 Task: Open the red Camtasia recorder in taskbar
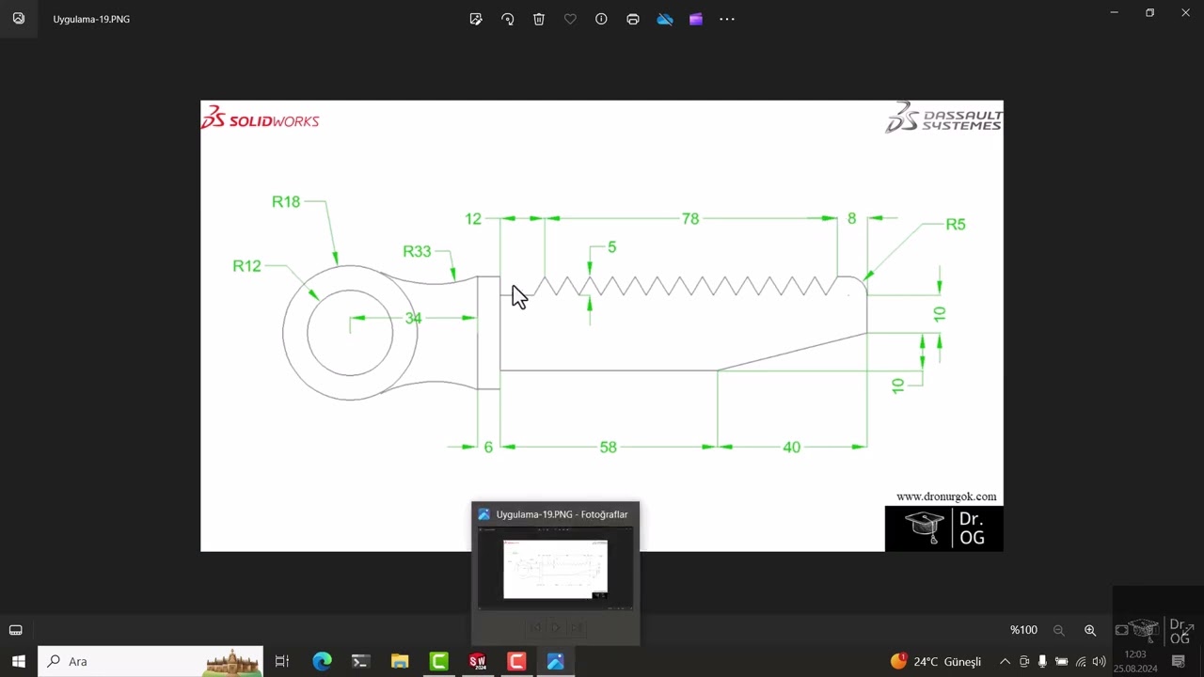click(516, 662)
